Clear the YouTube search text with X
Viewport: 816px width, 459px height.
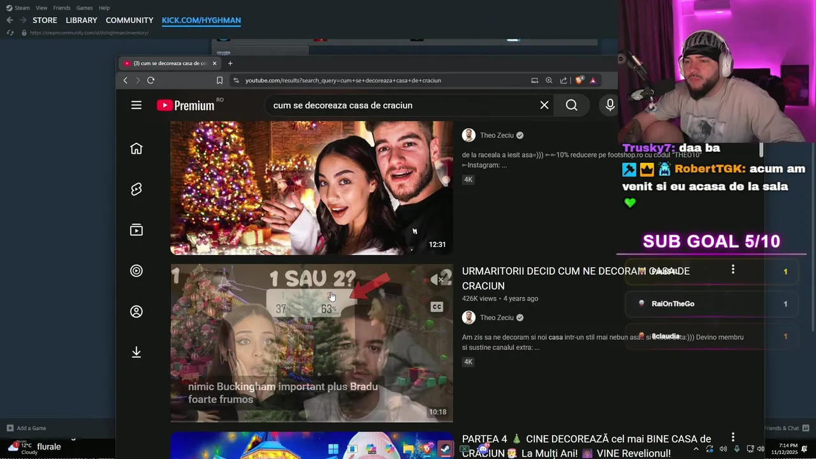point(544,105)
